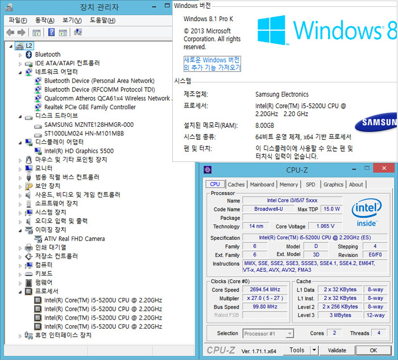Switch to the Memory tab in CPU-Z

(289, 185)
